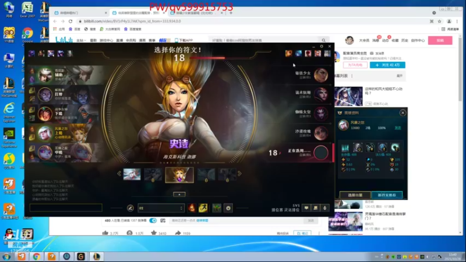Screen dimensions: 466x262
Task: Open the emote selection icon
Action: pyautogui.click(x=228, y=208)
